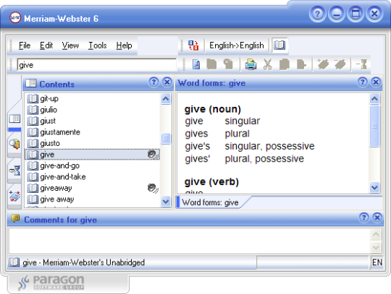This screenshot has width=391, height=294.
Task: Click the word gives' in word forms
Action: click(x=198, y=159)
